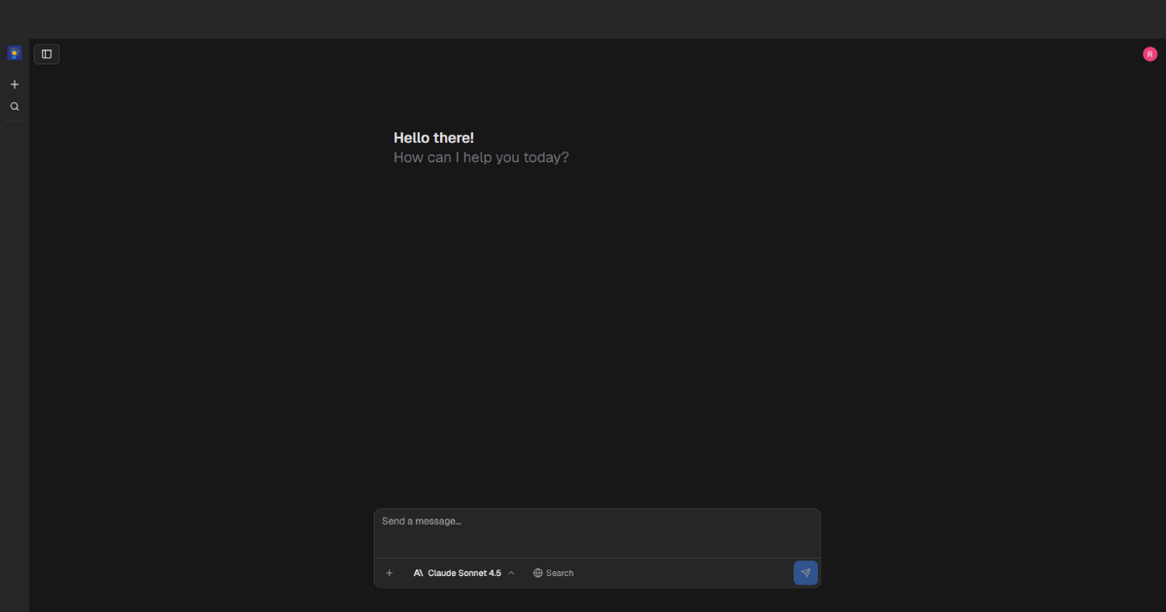The image size is (1166, 612).
Task: Focus the 'Send a message...' input field
Action: point(597,529)
